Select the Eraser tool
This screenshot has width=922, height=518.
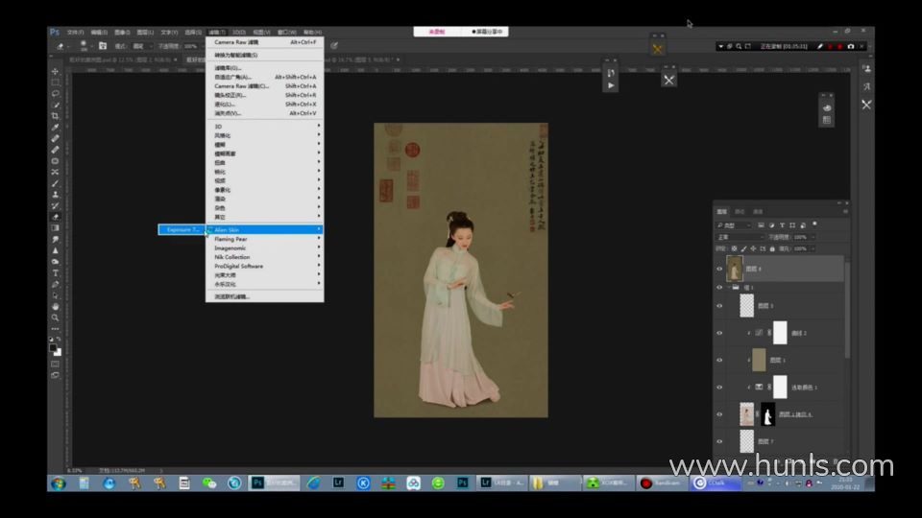(56, 217)
